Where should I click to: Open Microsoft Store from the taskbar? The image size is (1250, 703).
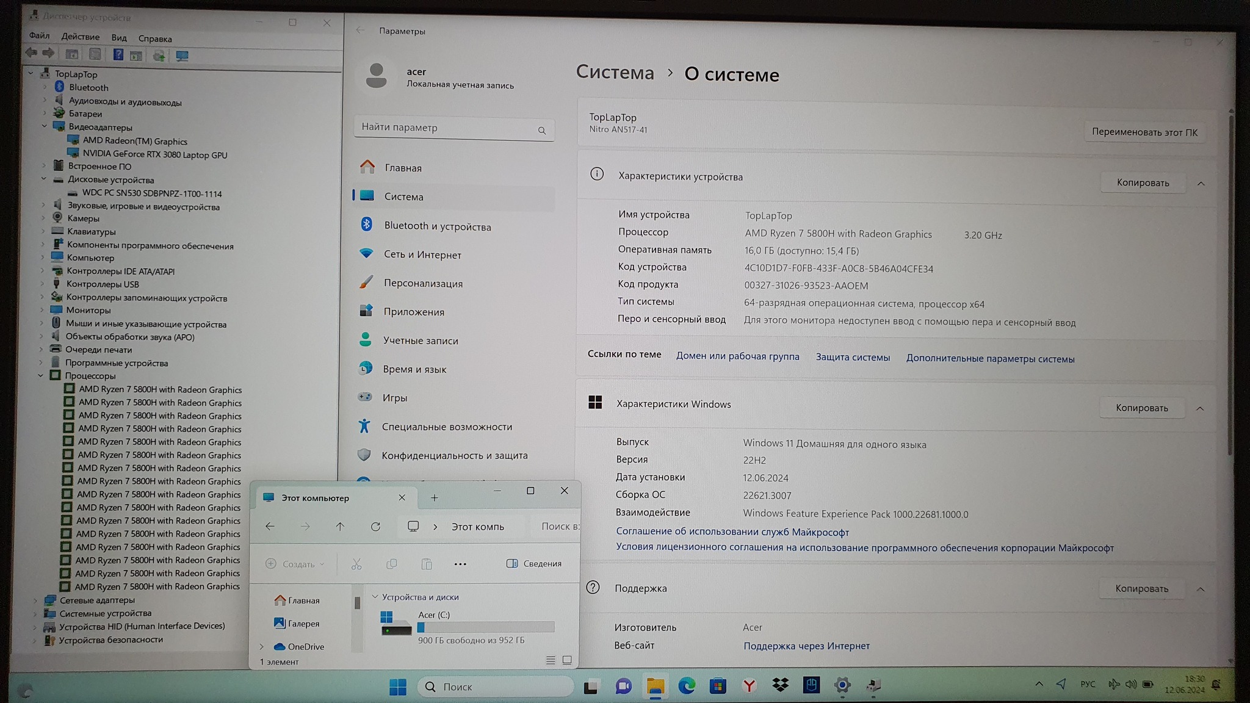click(x=718, y=686)
